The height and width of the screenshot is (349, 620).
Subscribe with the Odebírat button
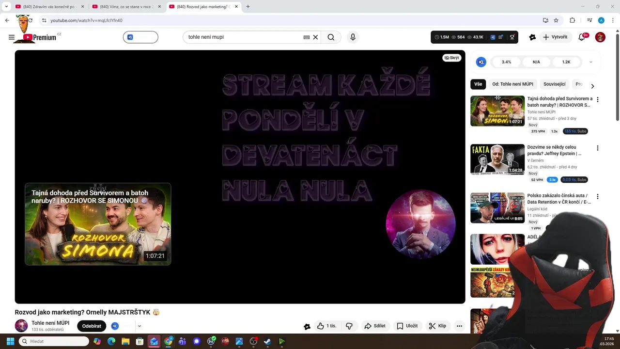tap(92, 326)
